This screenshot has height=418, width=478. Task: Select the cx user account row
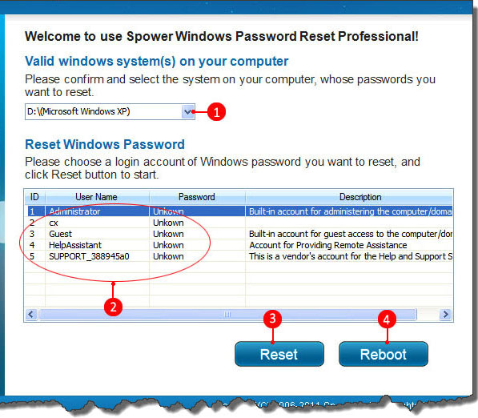point(240,223)
